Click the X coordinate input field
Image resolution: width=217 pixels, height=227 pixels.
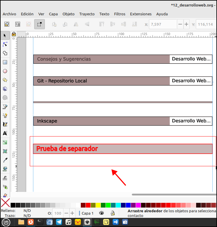[163, 24]
